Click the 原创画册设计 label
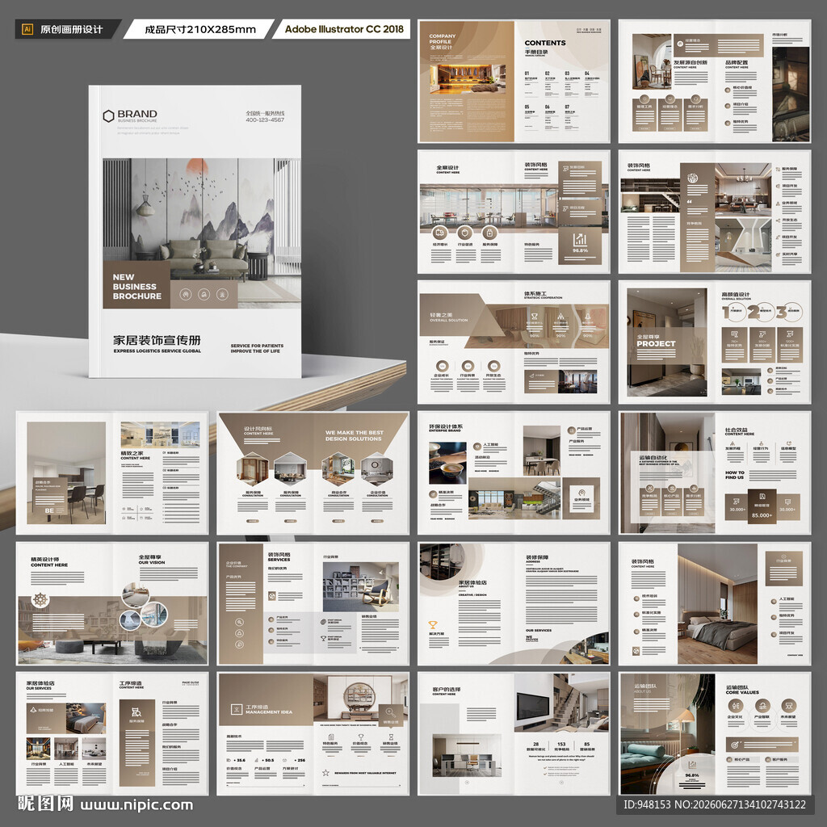Viewport: 827px width, 827px height. coord(71,30)
